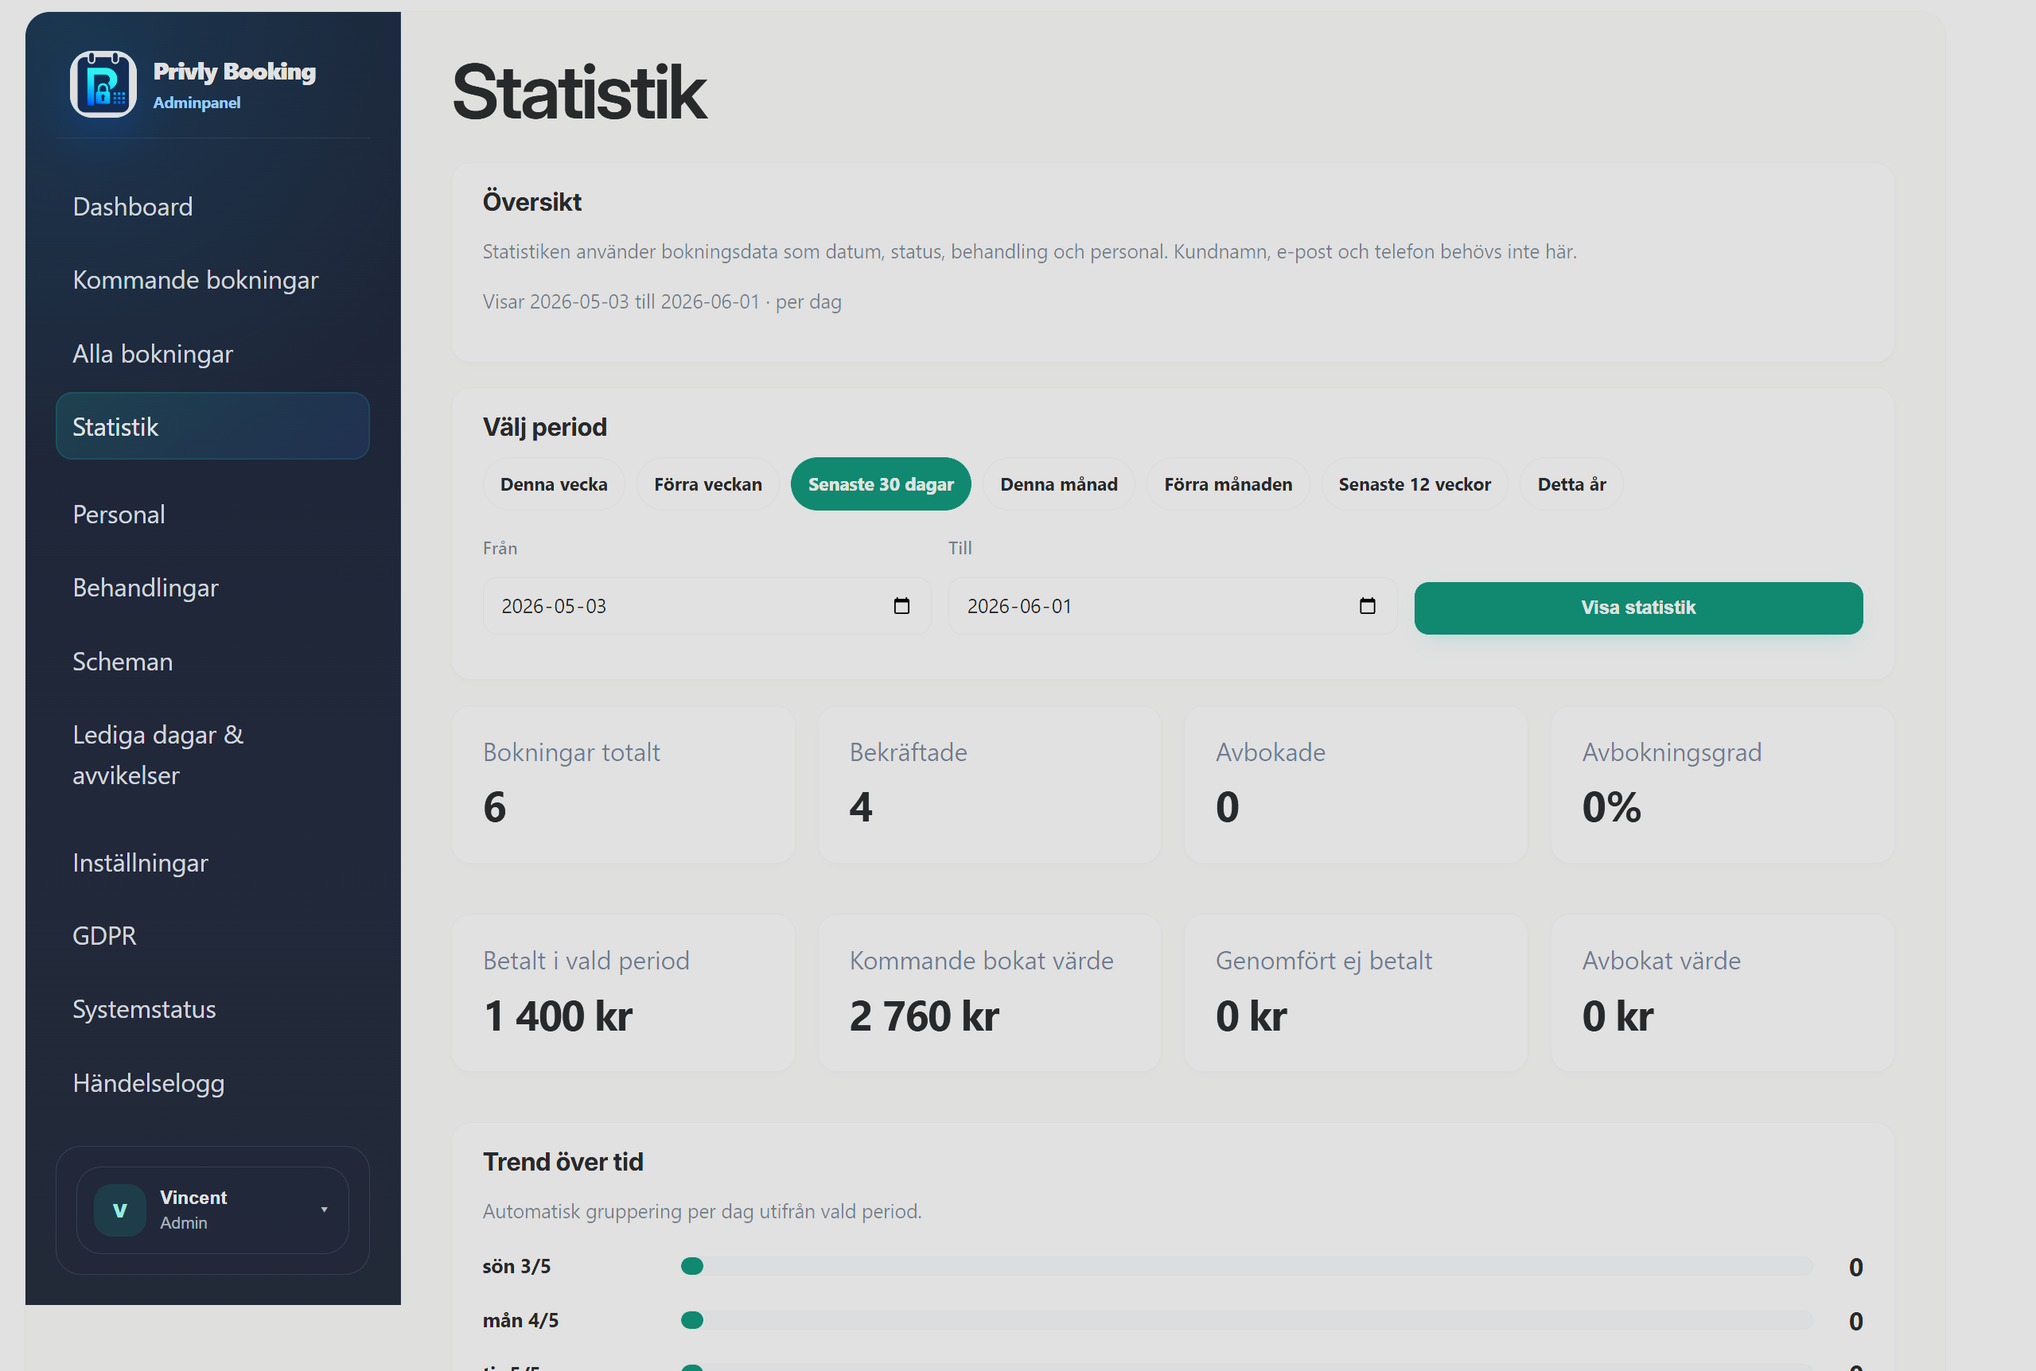
Task: Select the Statistik sidebar item
Action: coord(212,427)
